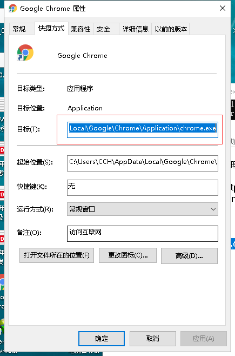Click the Google Chrome name text
Screen dimensions: 235x356
[x=82, y=56]
